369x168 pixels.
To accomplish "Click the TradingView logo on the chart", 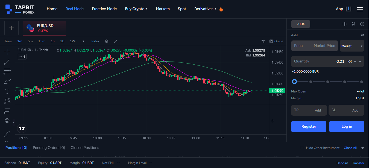I will (x=22, y=128).
